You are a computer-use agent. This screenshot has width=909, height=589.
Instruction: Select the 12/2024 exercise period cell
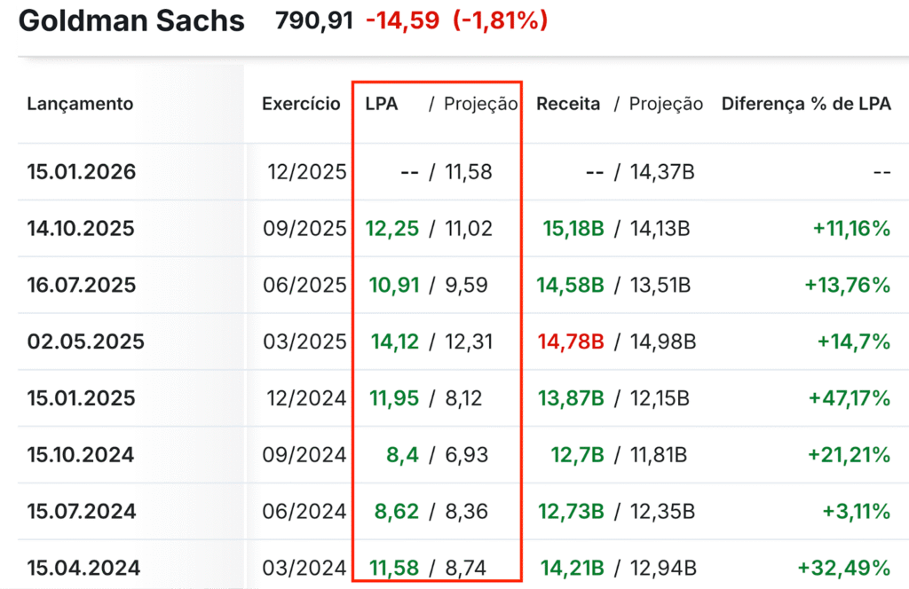pos(306,398)
